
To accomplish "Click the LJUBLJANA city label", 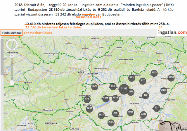I will pos(51,123).
